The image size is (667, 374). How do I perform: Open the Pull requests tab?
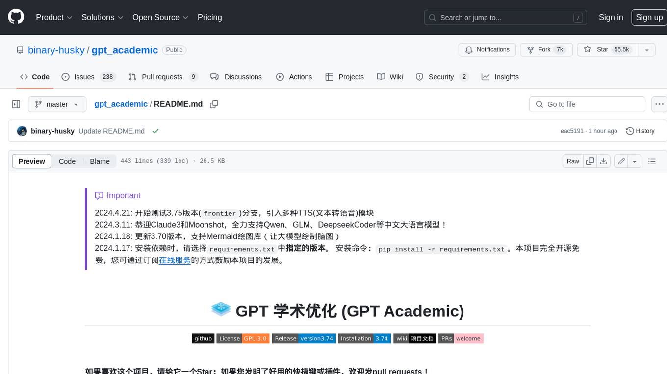tap(163, 77)
